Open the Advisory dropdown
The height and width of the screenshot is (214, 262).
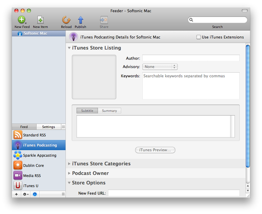(x=160, y=67)
